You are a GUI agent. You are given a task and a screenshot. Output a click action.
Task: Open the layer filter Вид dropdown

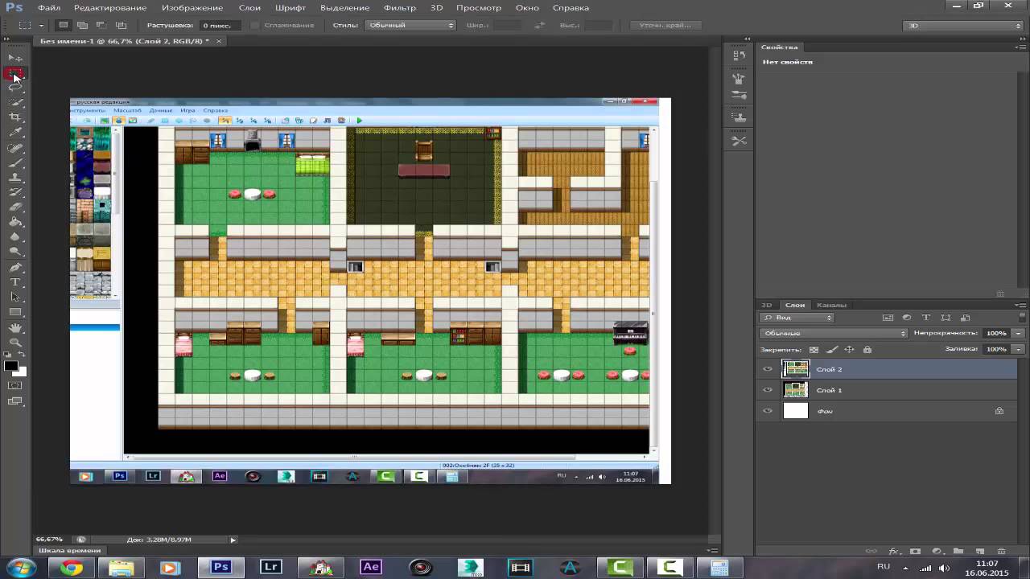[x=796, y=318]
